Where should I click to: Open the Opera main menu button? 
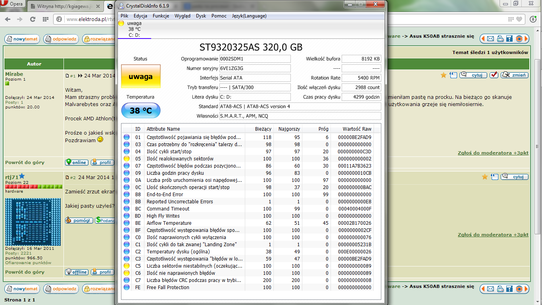[x=13, y=4]
